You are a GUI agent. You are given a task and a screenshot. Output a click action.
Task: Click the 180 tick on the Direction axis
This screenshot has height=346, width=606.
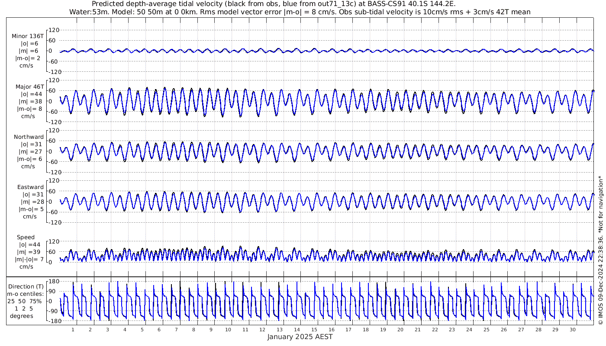click(x=53, y=281)
